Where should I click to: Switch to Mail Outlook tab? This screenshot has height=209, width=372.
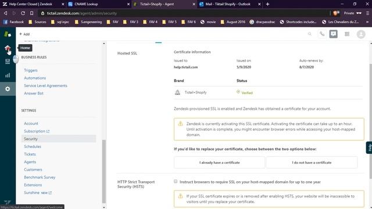(229, 4)
